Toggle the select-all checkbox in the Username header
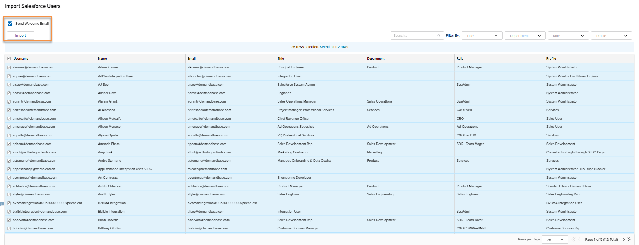Viewport: 639px width, 245px height. pyautogui.click(x=9, y=59)
